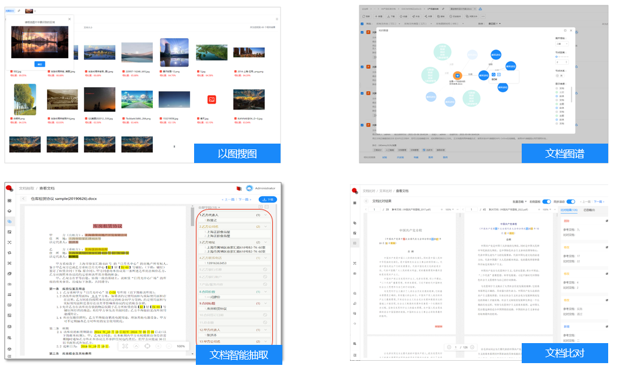Open the tall poplar trees photo result

pos(25,99)
